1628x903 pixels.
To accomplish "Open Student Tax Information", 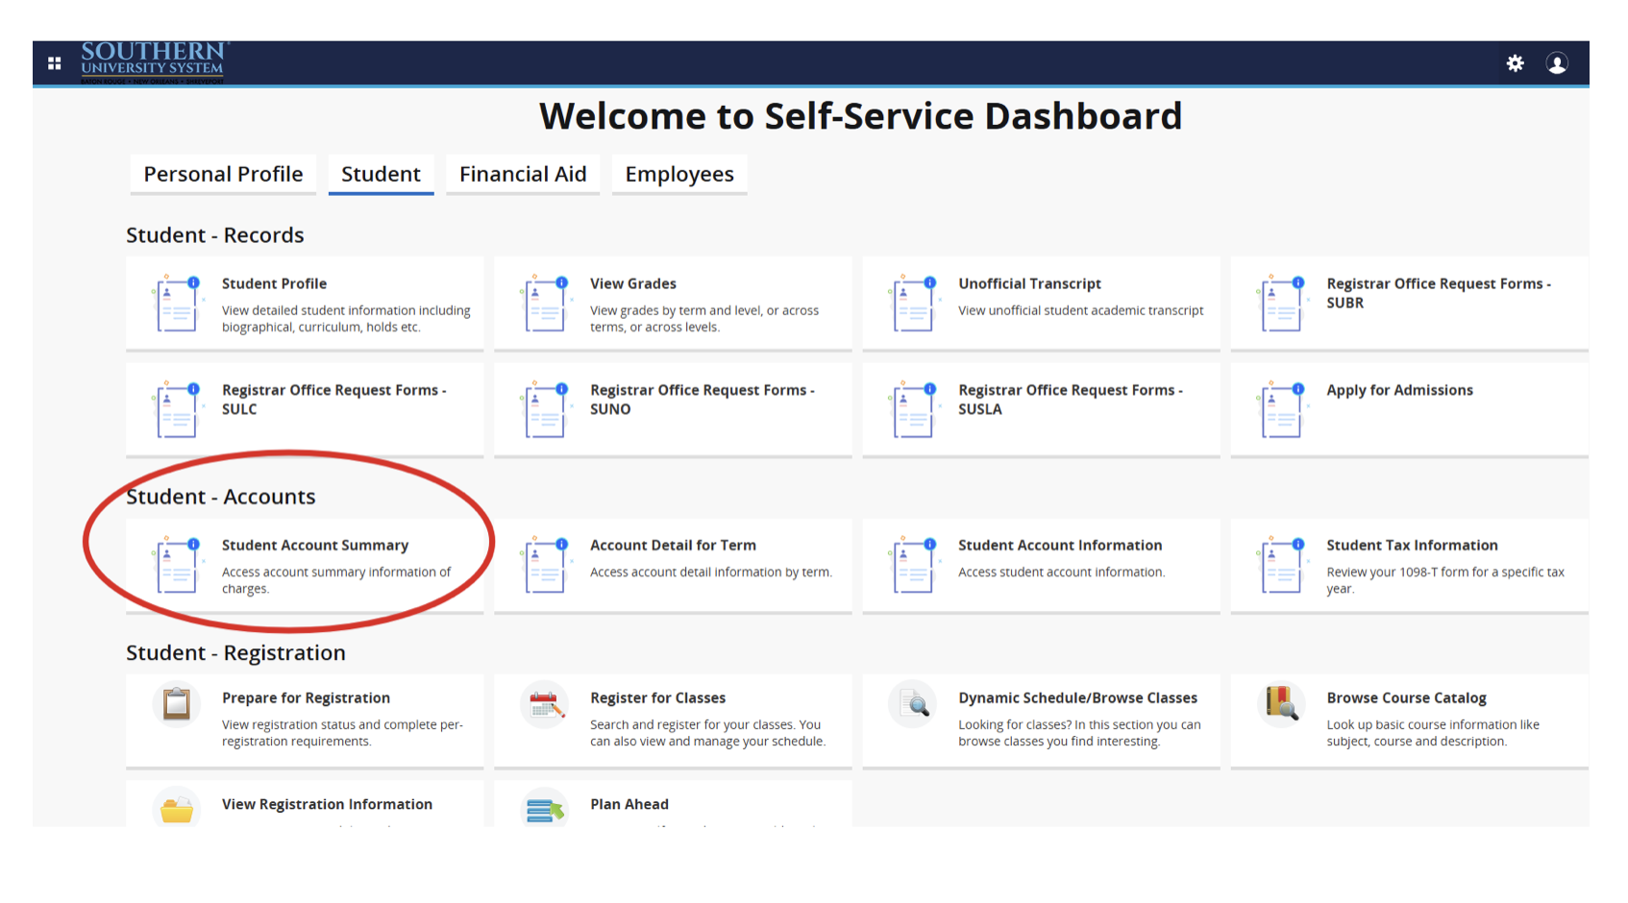I will click(x=1411, y=545).
